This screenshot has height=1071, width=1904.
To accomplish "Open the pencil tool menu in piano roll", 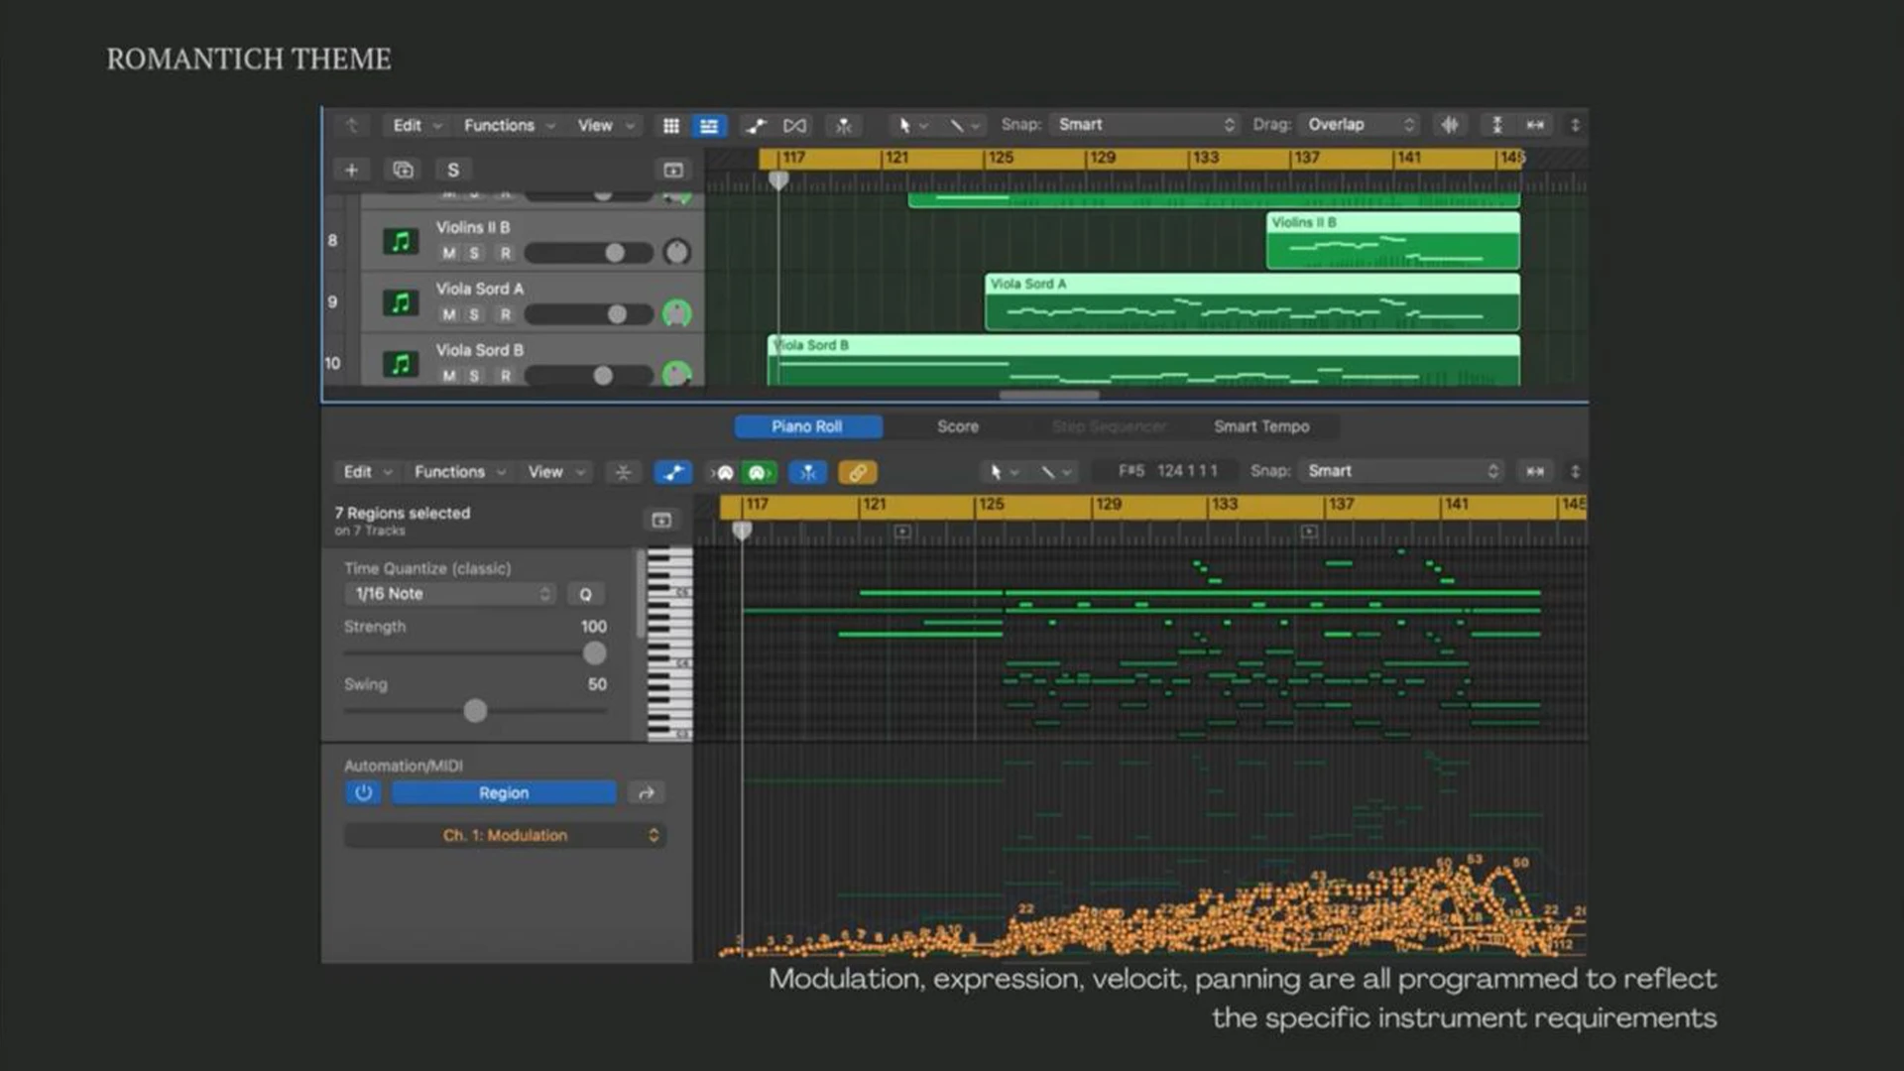I will click(1055, 472).
